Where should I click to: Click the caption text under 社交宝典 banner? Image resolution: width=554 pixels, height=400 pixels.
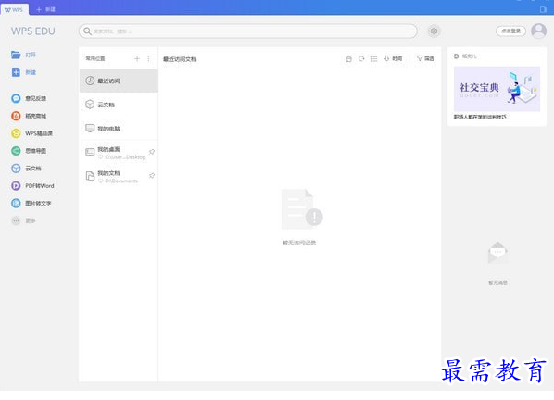(480, 117)
